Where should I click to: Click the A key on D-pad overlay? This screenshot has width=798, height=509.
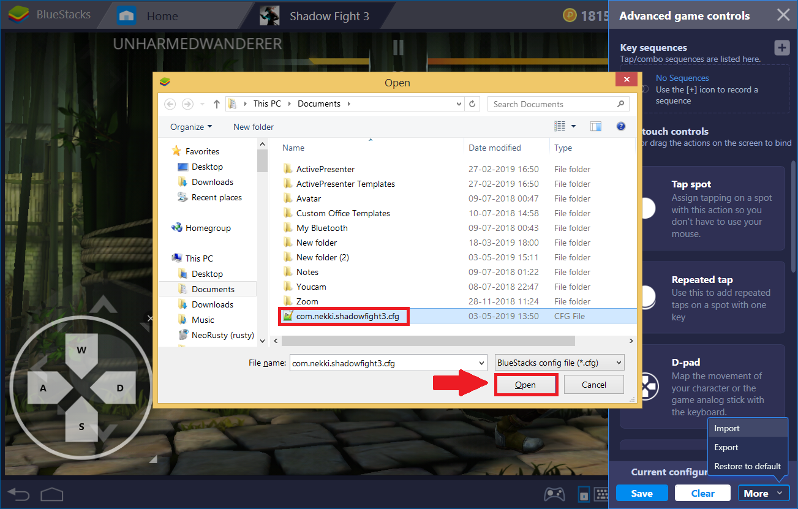pos(43,388)
